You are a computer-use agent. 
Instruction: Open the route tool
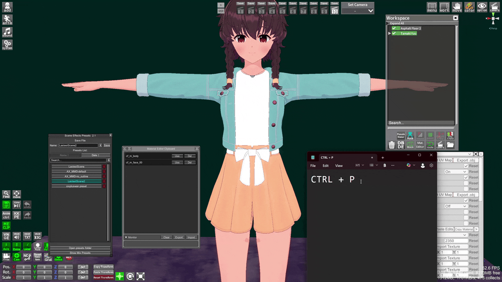pyautogui.click(x=430, y=144)
